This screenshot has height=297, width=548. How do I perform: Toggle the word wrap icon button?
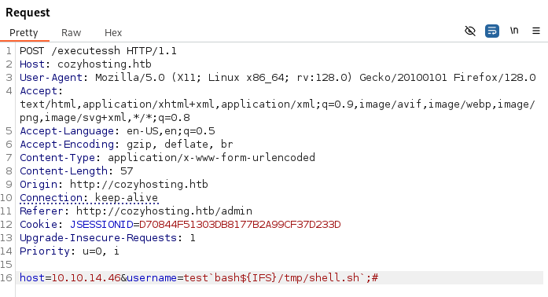coord(491,31)
